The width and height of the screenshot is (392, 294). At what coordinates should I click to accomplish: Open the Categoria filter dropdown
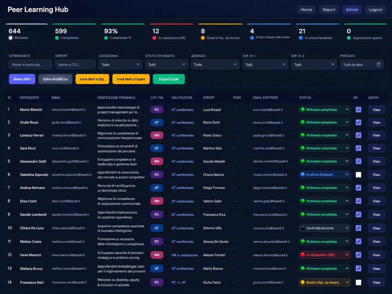coord(120,65)
